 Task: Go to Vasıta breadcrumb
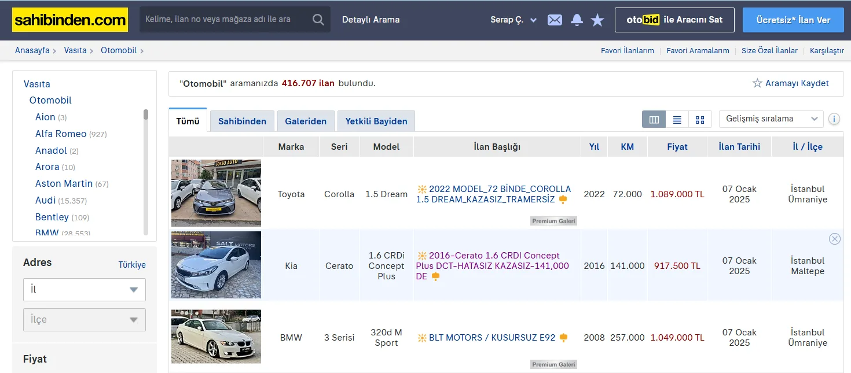(x=75, y=50)
